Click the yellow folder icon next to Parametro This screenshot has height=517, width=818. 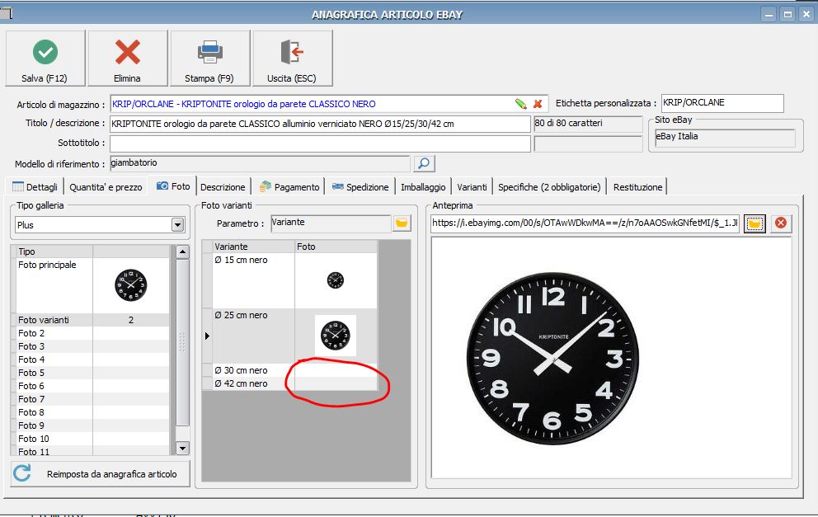(x=402, y=223)
